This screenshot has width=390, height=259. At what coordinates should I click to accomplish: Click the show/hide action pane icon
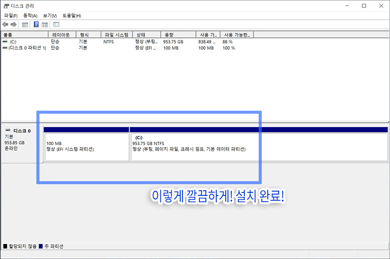(45, 24)
